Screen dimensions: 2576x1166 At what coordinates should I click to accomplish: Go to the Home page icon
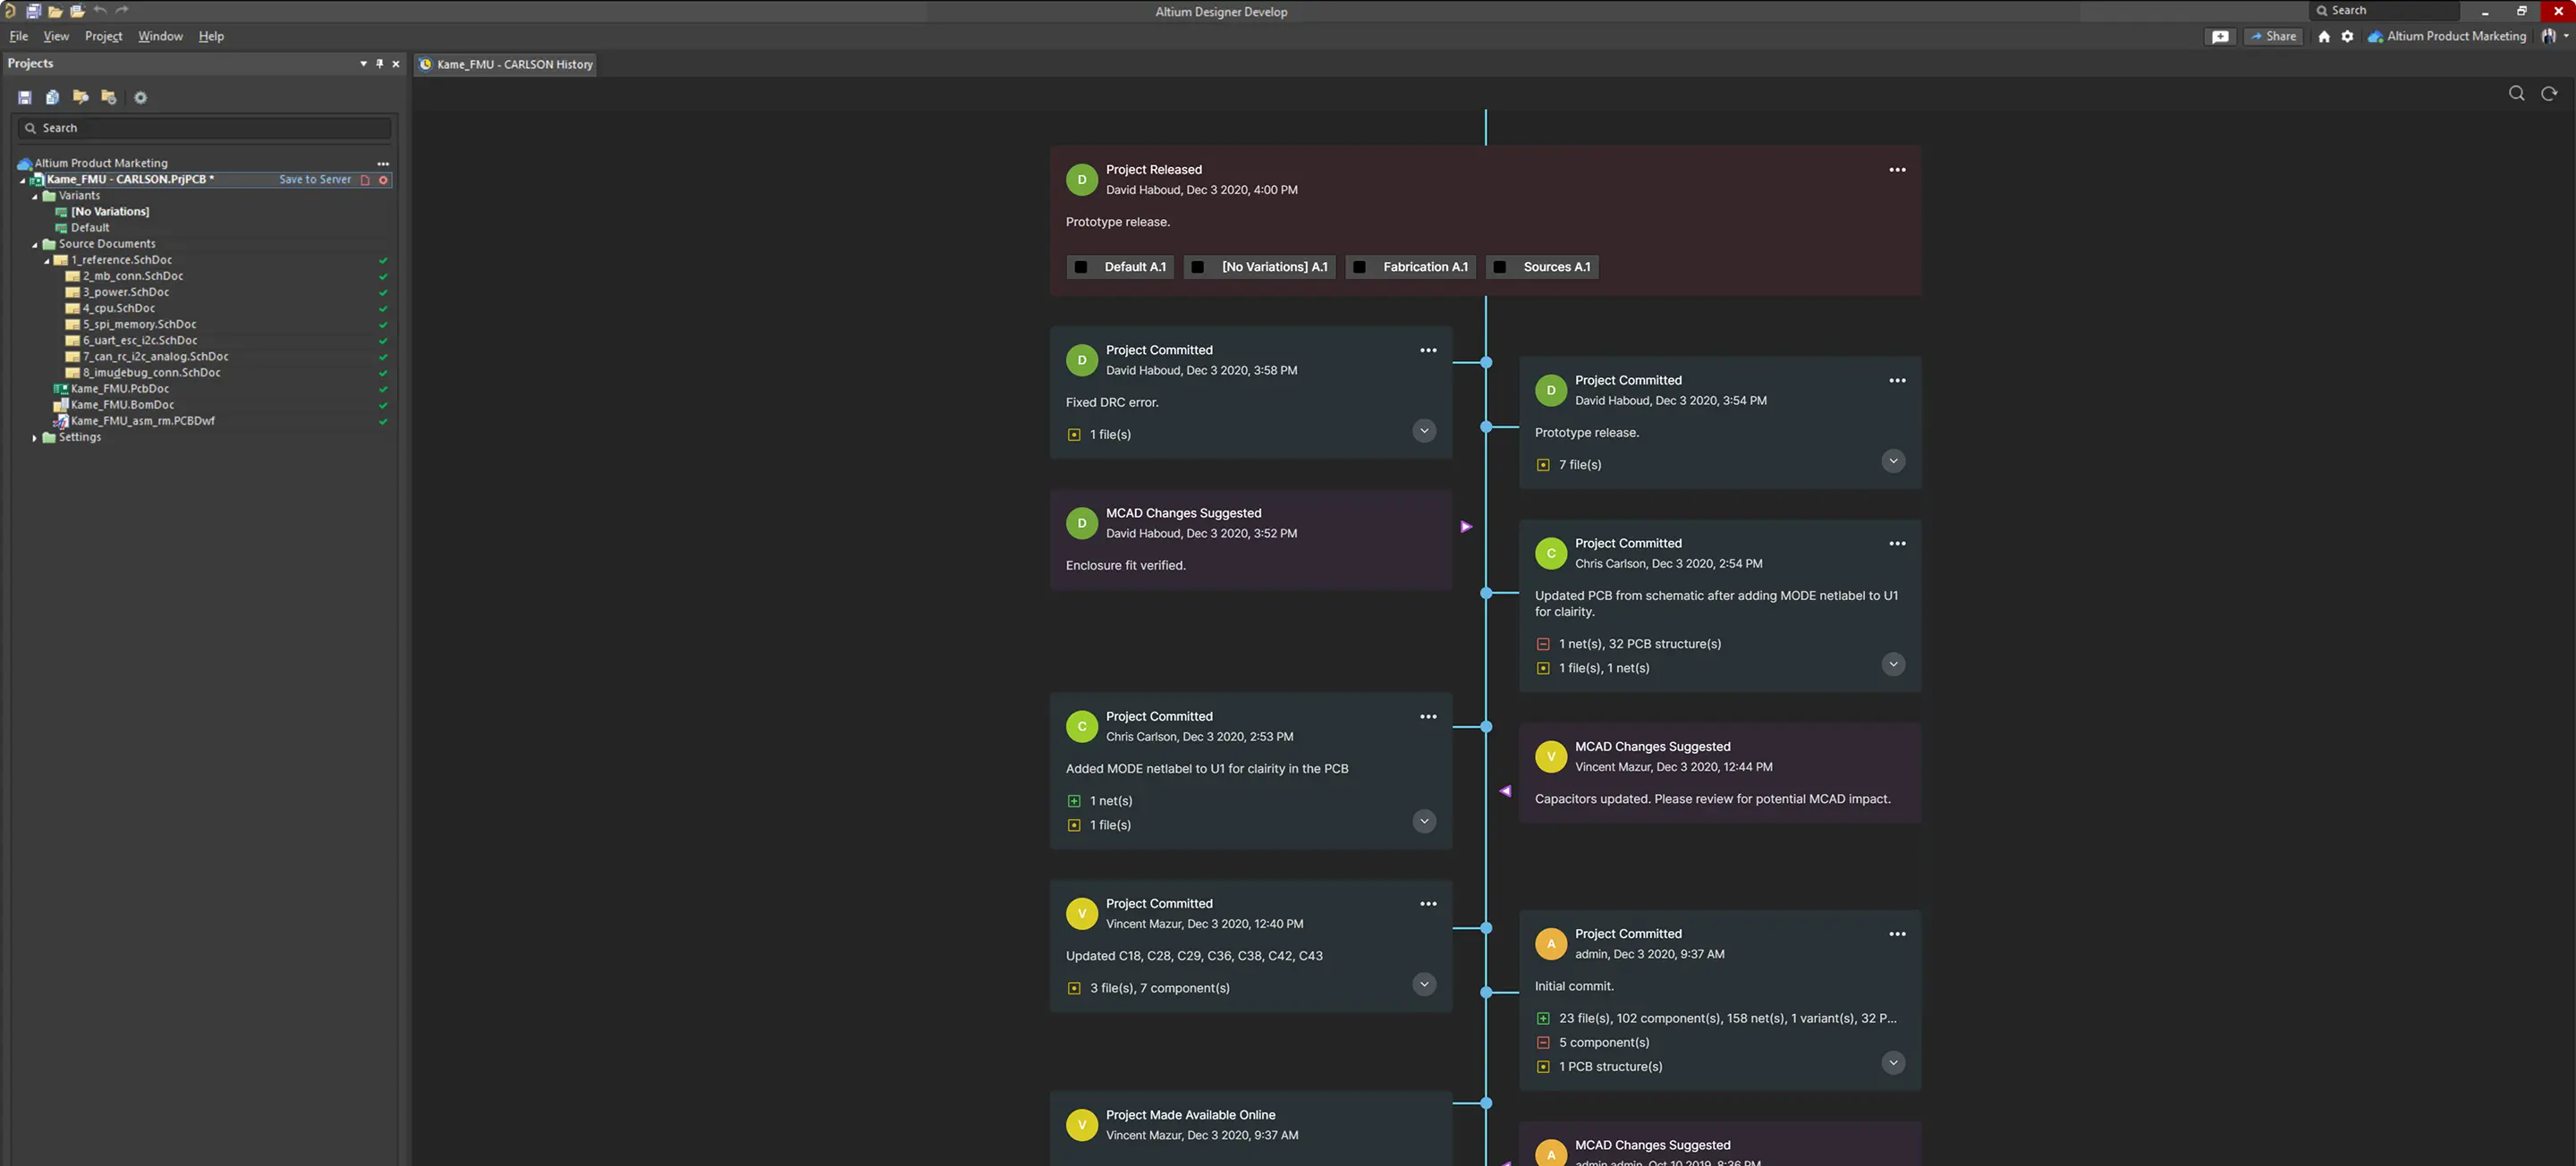[2323, 36]
